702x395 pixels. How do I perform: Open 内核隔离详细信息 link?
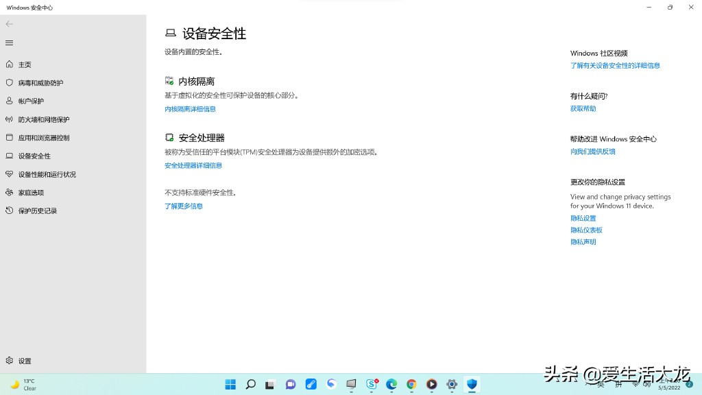pyautogui.click(x=191, y=109)
